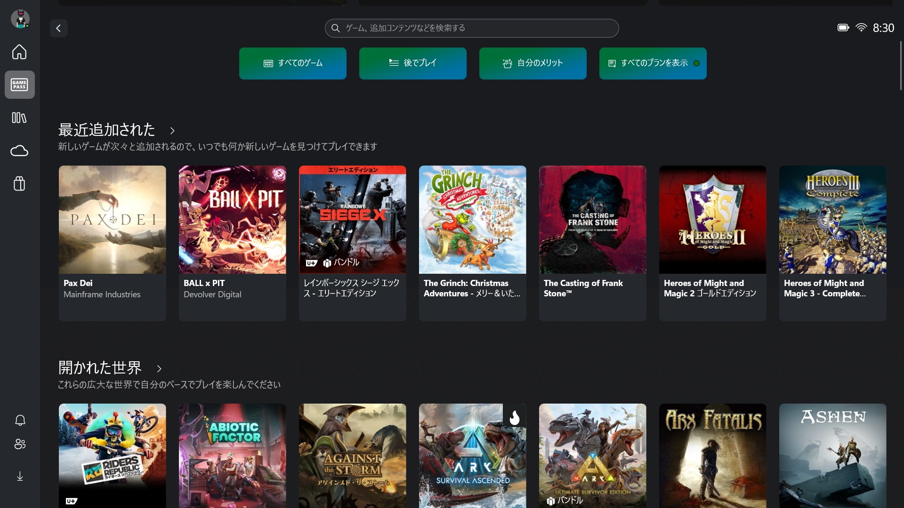This screenshot has height=508, width=904.
Task: Open 自分のメリット
Action: (533, 63)
